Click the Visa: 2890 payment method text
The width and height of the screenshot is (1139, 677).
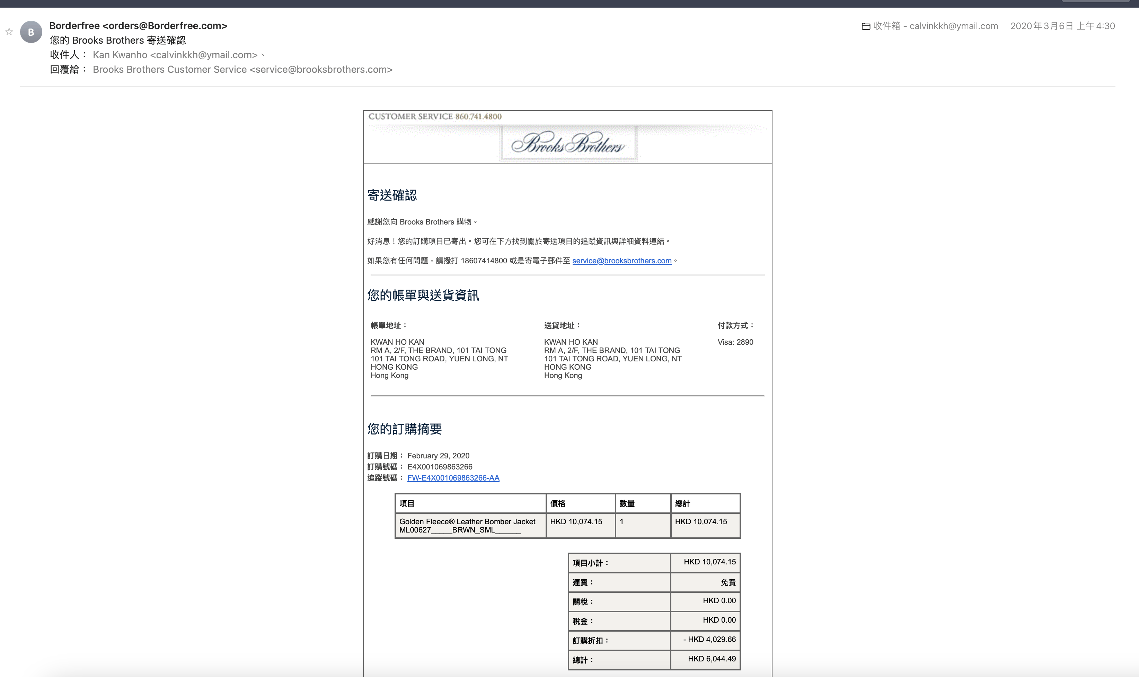click(x=735, y=342)
